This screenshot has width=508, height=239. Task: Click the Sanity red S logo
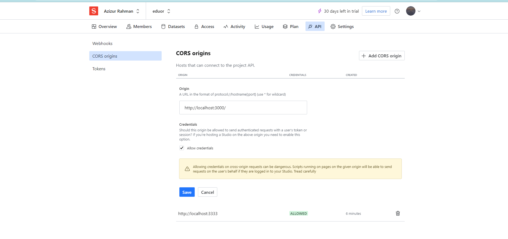[x=94, y=11]
